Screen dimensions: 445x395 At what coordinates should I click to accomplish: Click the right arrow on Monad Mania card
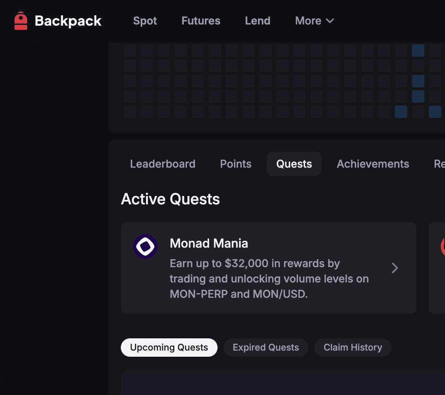coord(395,268)
